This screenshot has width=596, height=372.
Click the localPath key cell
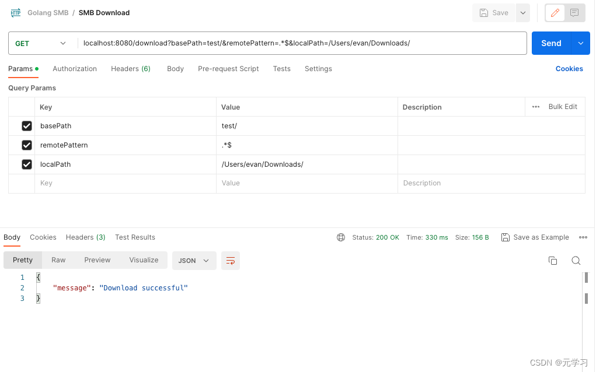126,164
